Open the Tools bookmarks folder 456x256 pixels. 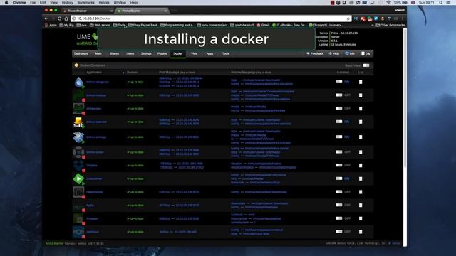tap(119, 26)
